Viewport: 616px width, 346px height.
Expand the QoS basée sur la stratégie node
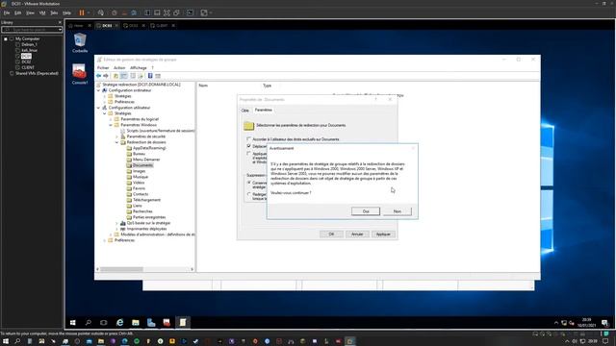pyautogui.click(x=116, y=223)
